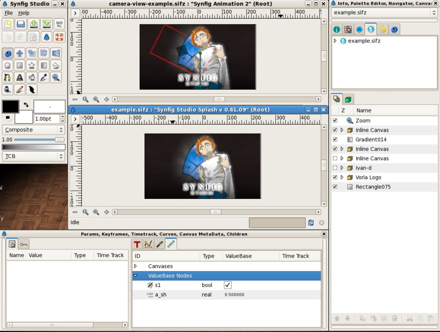Switch to the Curves tab

[148, 244]
